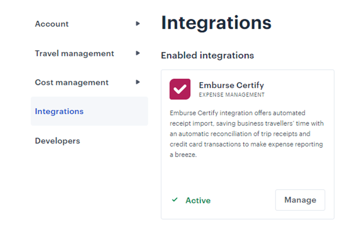Select Travel management in the sidebar
The image size is (349, 231).
coord(75,53)
